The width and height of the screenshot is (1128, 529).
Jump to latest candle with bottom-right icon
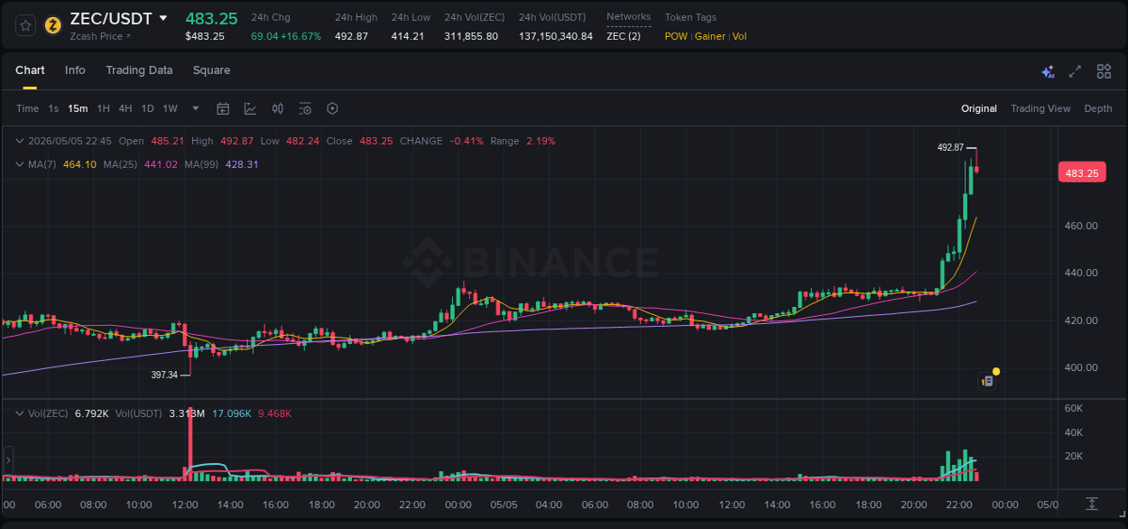click(x=1091, y=504)
